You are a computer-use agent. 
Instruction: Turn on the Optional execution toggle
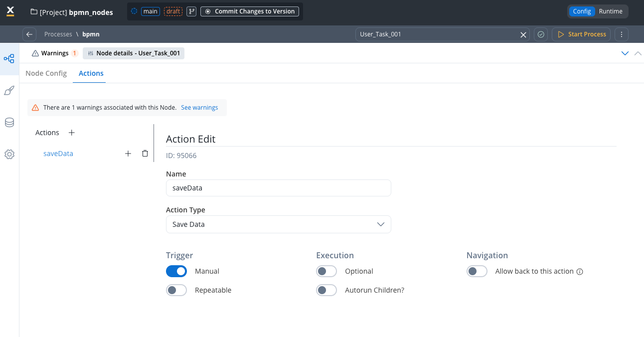point(326,271)
